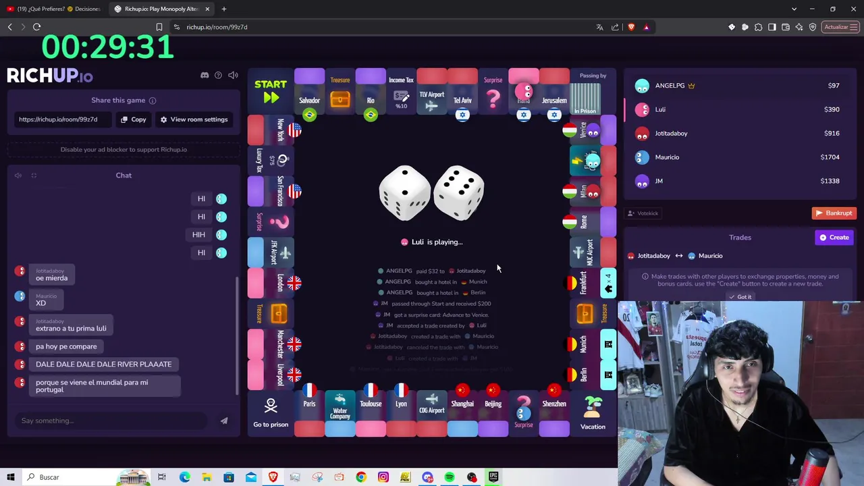This screenshot has width=864, height=486.
Task: Switch to the Qué Prefieres YouTube tab
Action: 54,9
